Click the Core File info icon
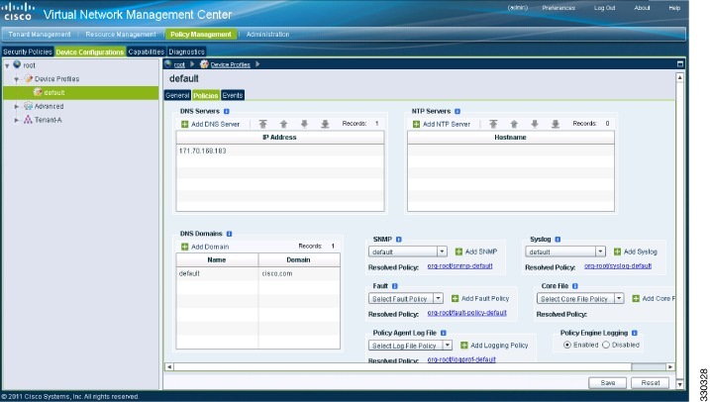This screenshot has height=402, width=710. 575,286
